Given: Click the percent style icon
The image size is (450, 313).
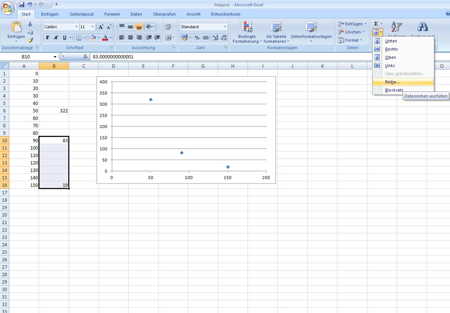Looking at the screenshot, I should point(197,38).
